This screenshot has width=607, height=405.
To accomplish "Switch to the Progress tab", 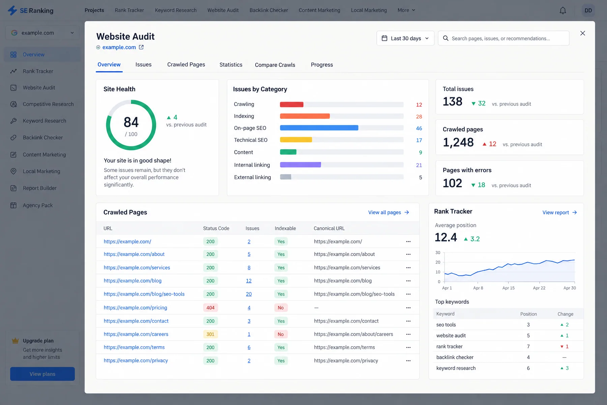I will [322, 65].
